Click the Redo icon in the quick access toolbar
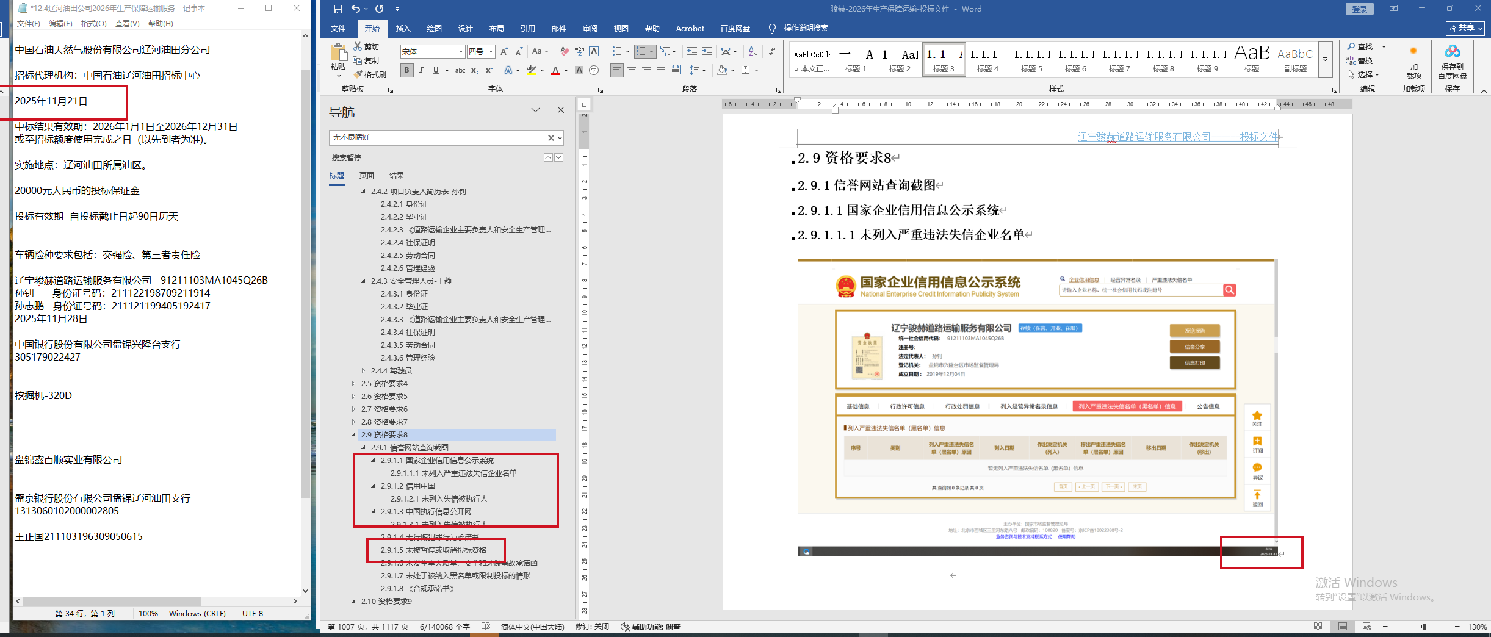Screen dimensions: 1491x637 [x=379, y=9]
